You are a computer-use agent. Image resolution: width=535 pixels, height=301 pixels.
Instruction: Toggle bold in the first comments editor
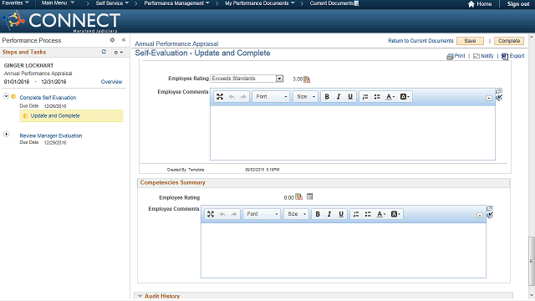point(327,97)
